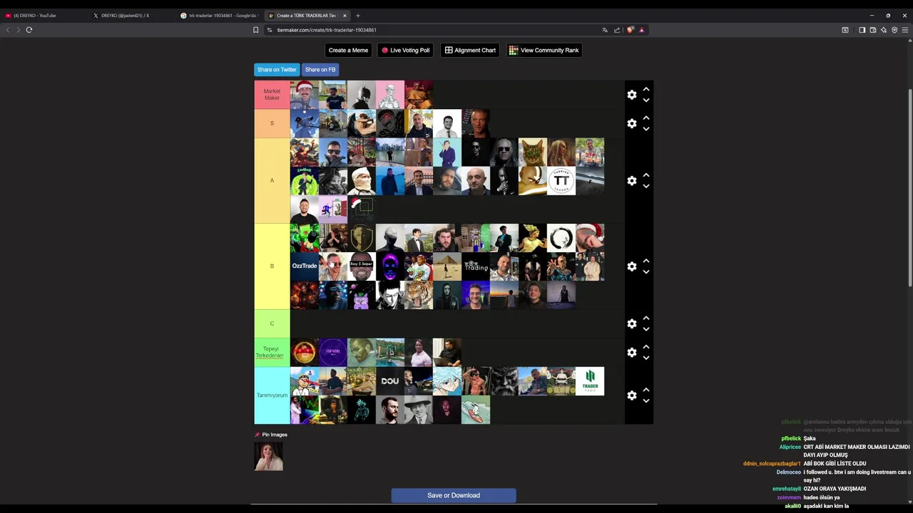This screenshot has height=513, width=913.
Task: Move Tepeyi Terkedenler tier up arrow
Action: click(646, 346)
